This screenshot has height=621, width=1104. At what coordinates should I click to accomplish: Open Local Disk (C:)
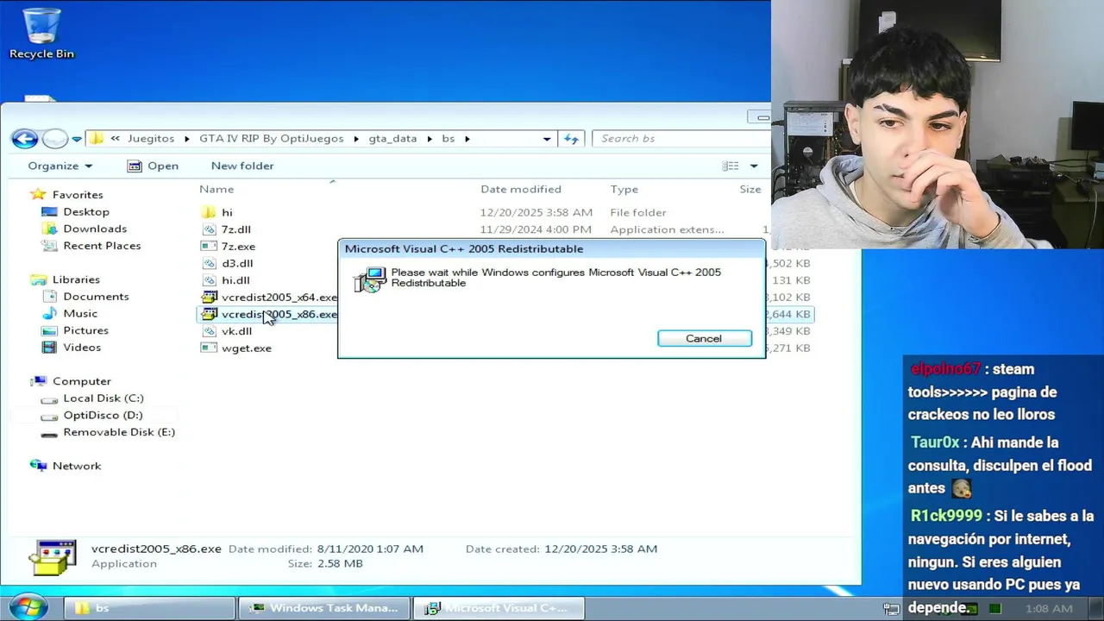pyautogui.click(x=103, y=398)
